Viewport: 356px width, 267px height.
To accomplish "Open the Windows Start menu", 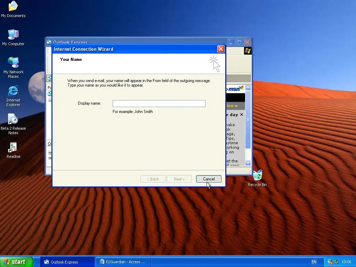I will click(x=17, y=262).
